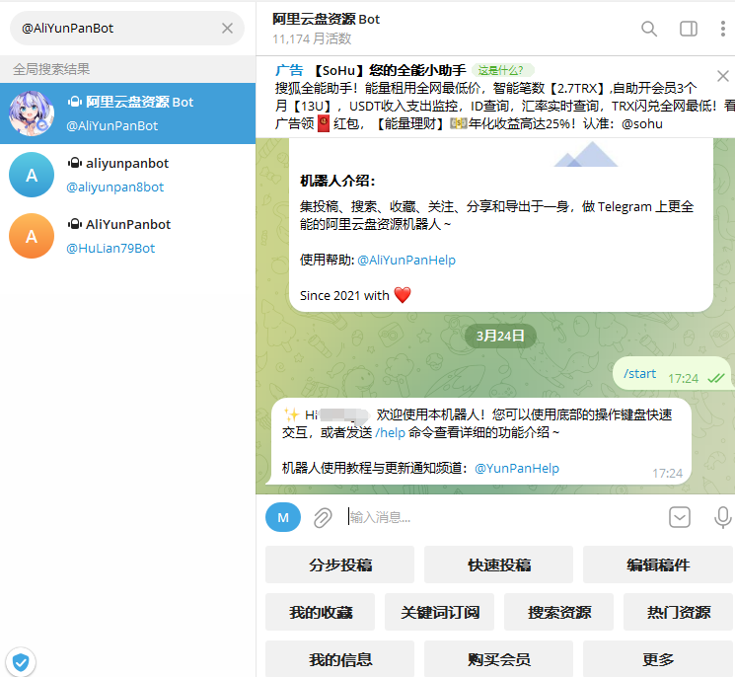This screenshot has width=735, height=677.
Task: Clear the search field with X icon
Action: click(227, 29)
